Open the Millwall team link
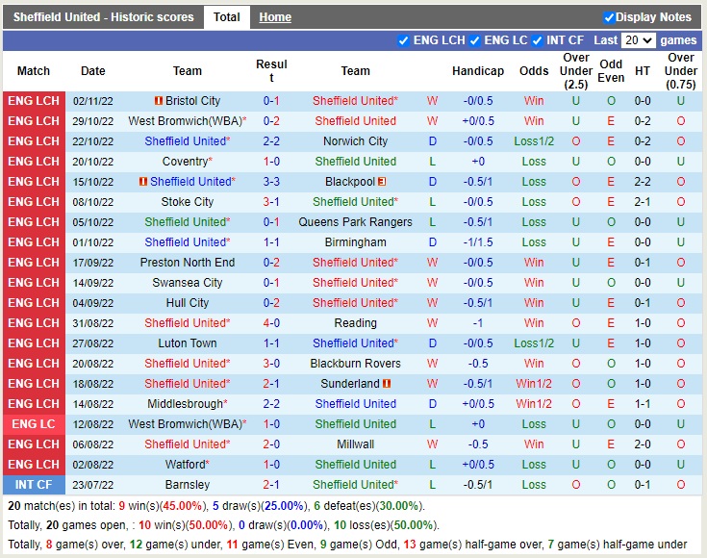 point(355,444)
